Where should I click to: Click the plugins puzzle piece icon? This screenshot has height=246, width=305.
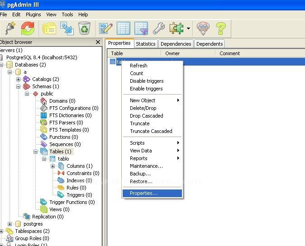tap(176, 28)
